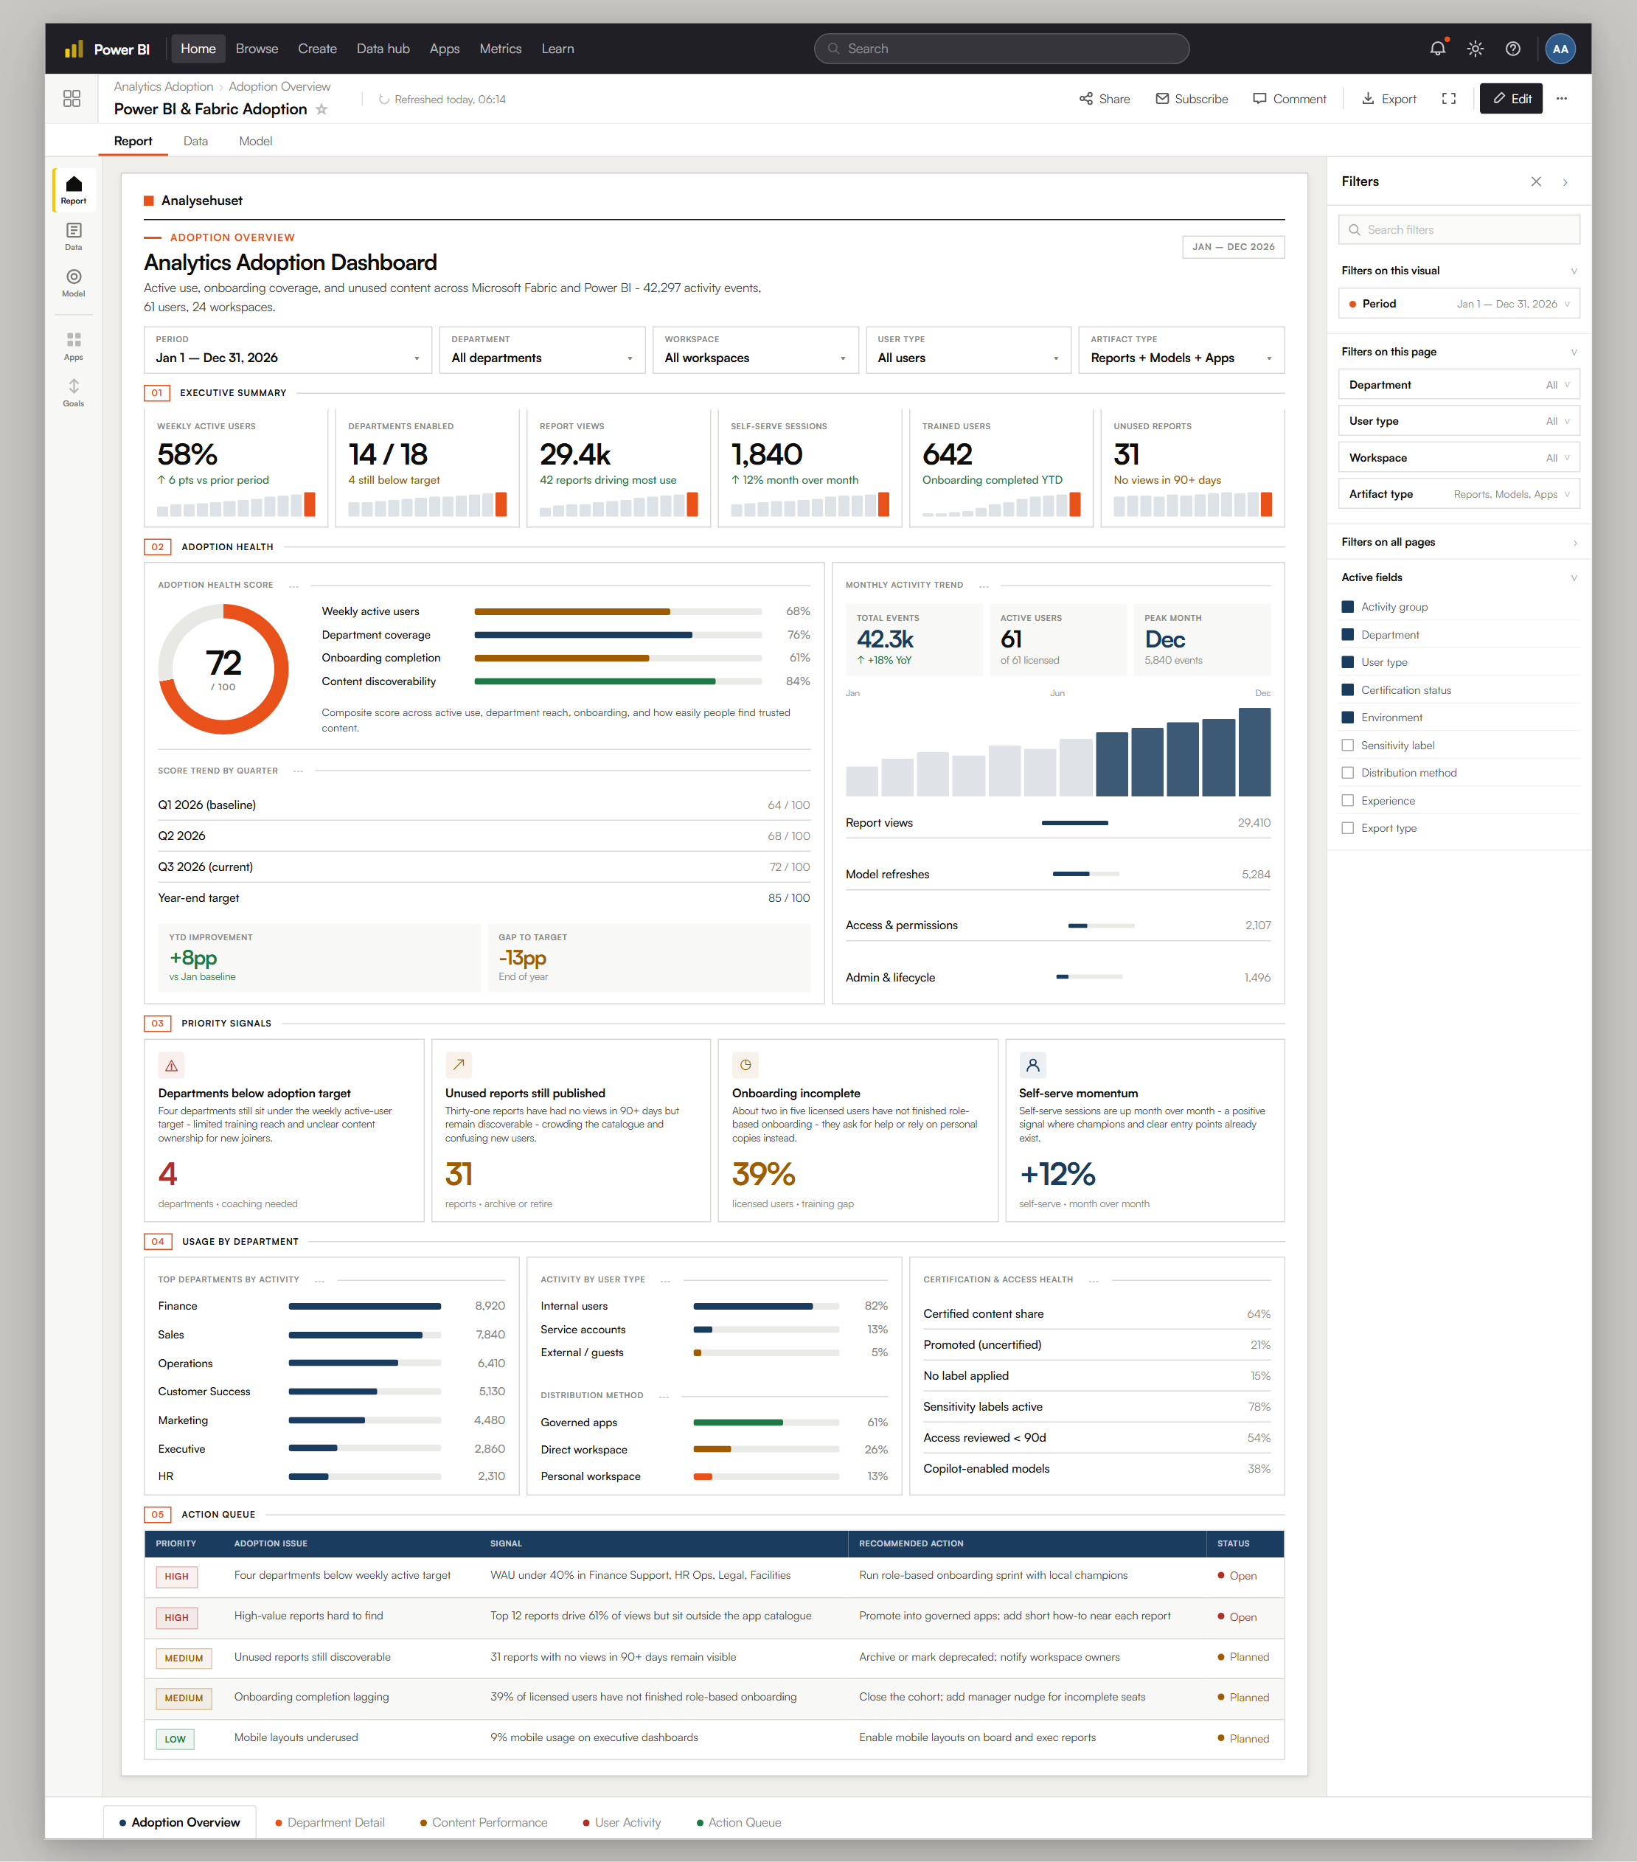
Task: Toggle the light theme sun icon
Action: tap(1476, 49)
